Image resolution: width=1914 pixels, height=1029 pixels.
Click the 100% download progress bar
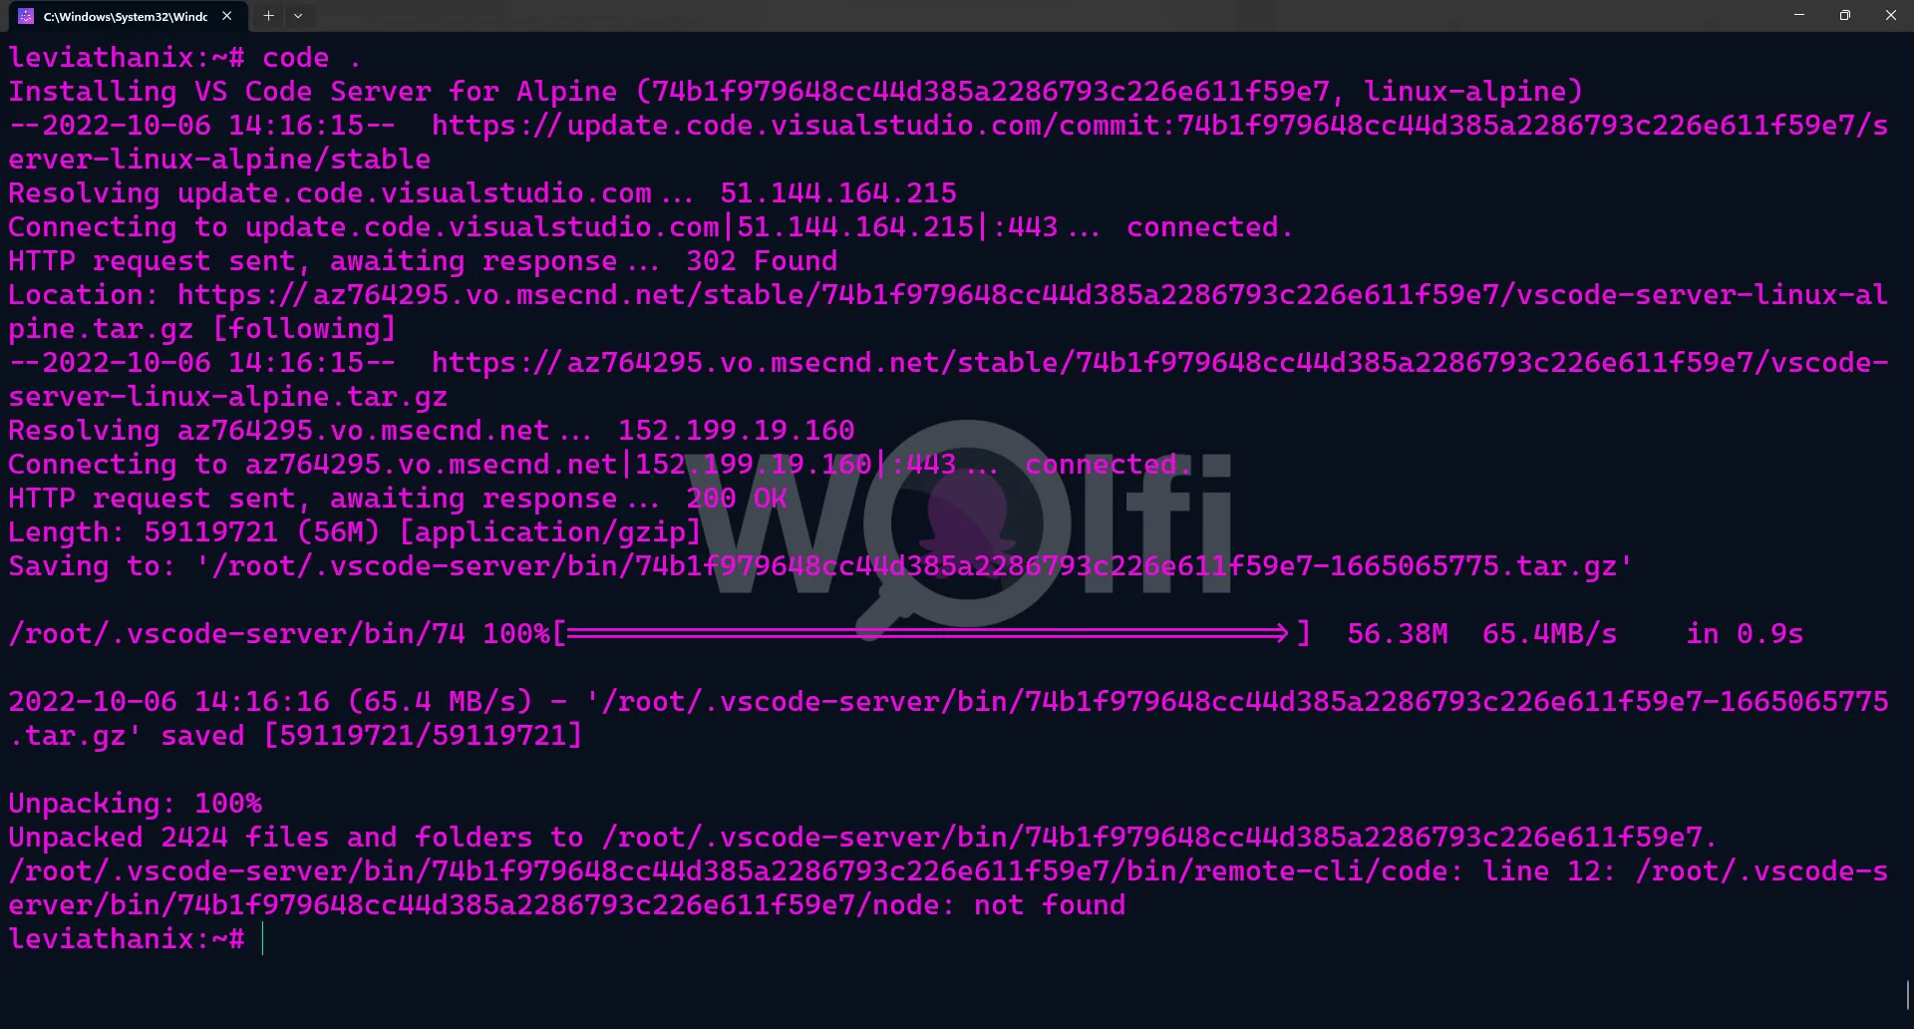point(932,634)
